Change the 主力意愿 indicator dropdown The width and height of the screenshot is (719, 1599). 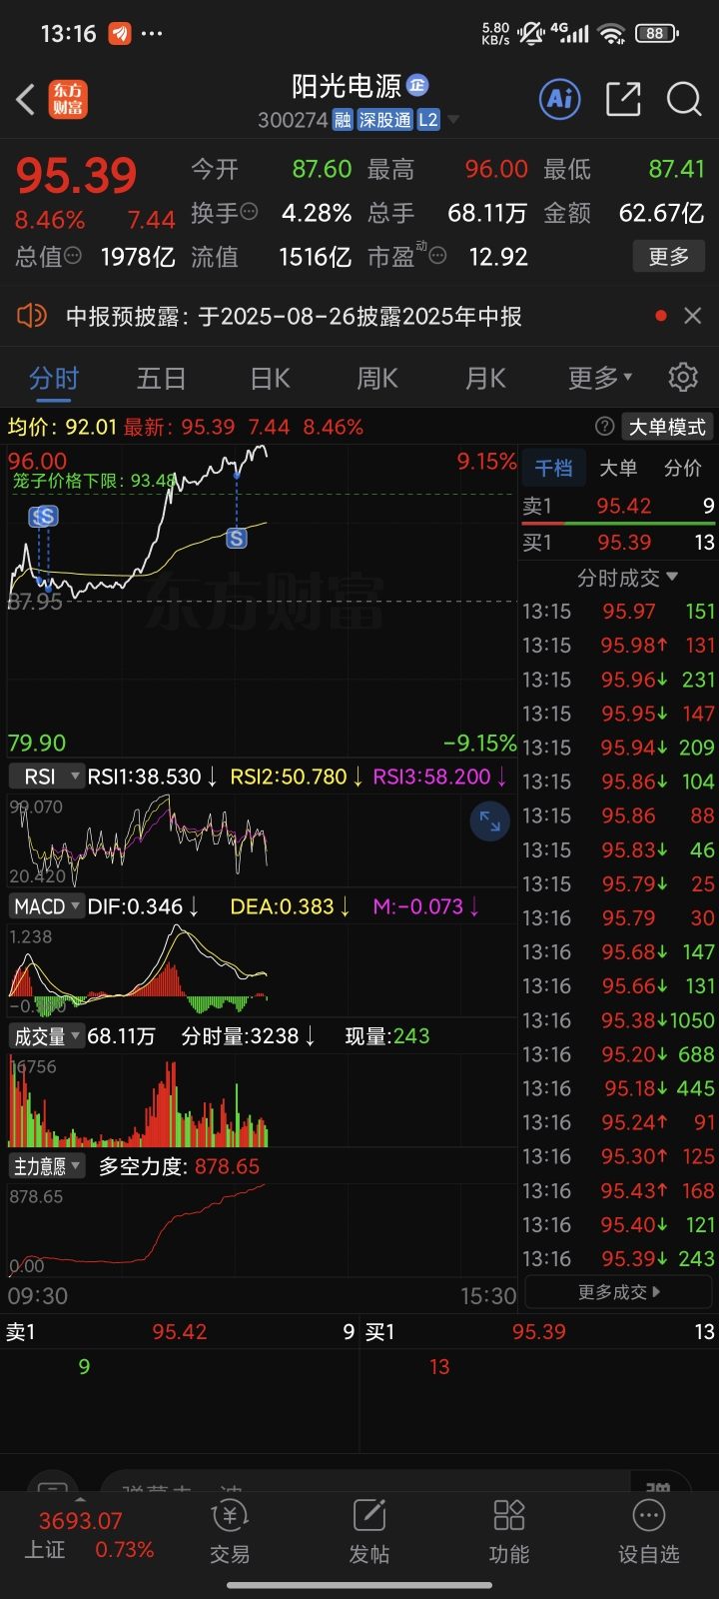(46, 1166)
